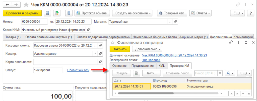The width and height of the screenshot is (257, 101).
Task: Click the post document icon
Action: (x=57, y=13)
